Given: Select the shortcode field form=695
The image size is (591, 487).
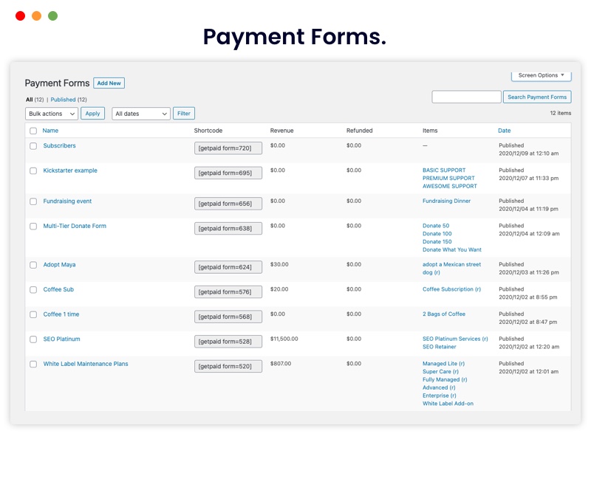Looking at the screenshot, I should point(228,173).
